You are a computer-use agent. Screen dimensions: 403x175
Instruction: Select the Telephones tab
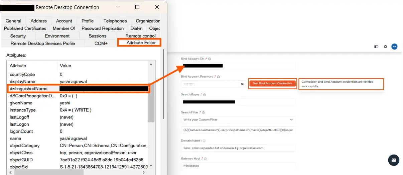click(115, 21)
